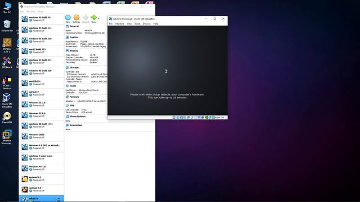Open the PCem Shortcut desktop icon
Screen dimensions: 360x202
click(x=7, y=83)
